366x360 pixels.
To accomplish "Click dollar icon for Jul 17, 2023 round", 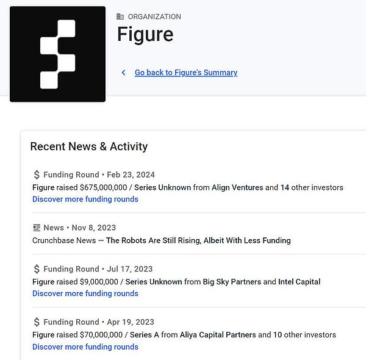I will 37,269.
